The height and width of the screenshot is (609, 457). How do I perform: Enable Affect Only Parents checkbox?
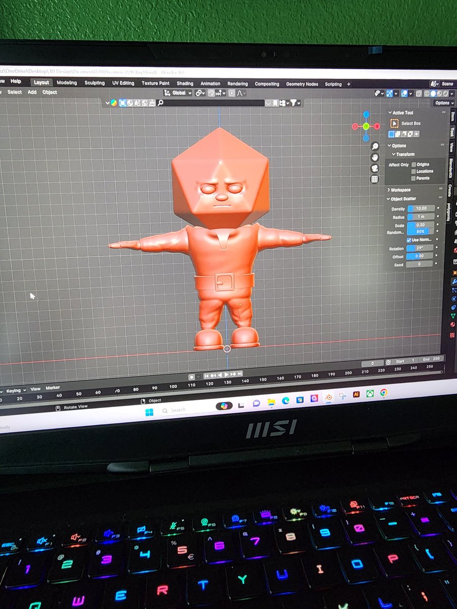tap(414, 178)
